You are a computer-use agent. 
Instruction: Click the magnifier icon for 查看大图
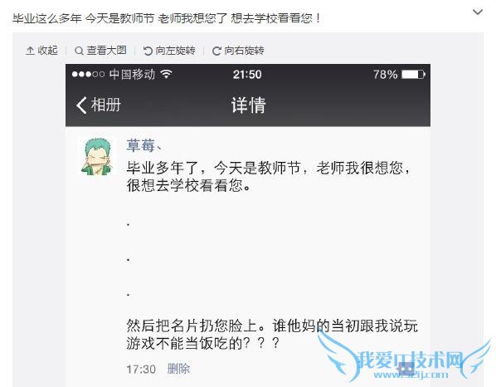point(79,51)
